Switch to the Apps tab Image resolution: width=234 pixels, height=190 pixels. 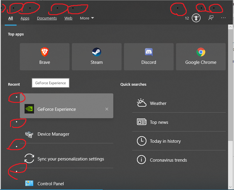pos(25,18)
